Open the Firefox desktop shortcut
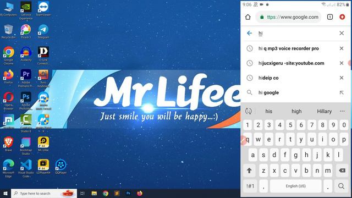The image size is (352, 198). (x=9, y=76)
